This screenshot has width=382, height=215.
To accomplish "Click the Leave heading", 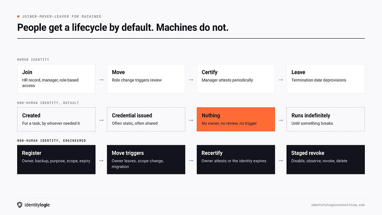I will pos(298,72).
